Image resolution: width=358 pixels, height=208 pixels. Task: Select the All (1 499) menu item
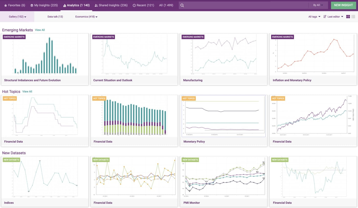166,5
